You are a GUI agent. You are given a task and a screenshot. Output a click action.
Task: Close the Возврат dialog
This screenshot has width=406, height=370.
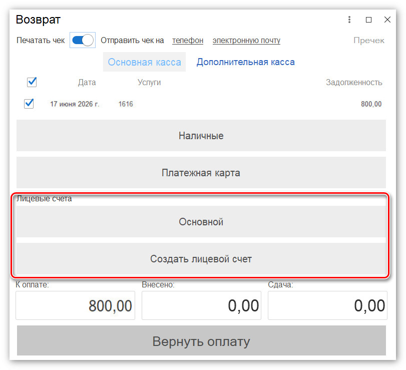[387, 20]
